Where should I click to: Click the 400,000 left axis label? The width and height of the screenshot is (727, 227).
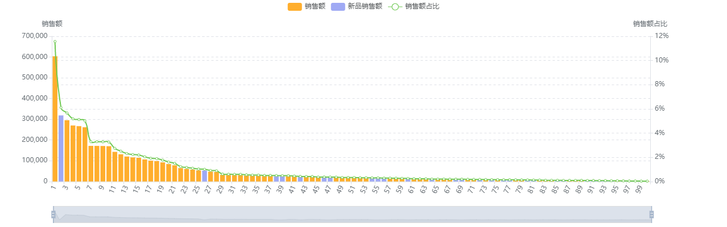coord(36,98)
